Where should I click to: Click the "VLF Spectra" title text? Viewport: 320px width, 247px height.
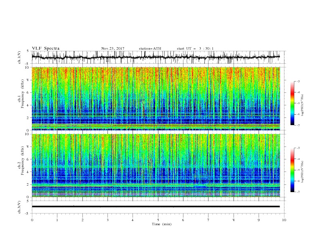(46, 48)
